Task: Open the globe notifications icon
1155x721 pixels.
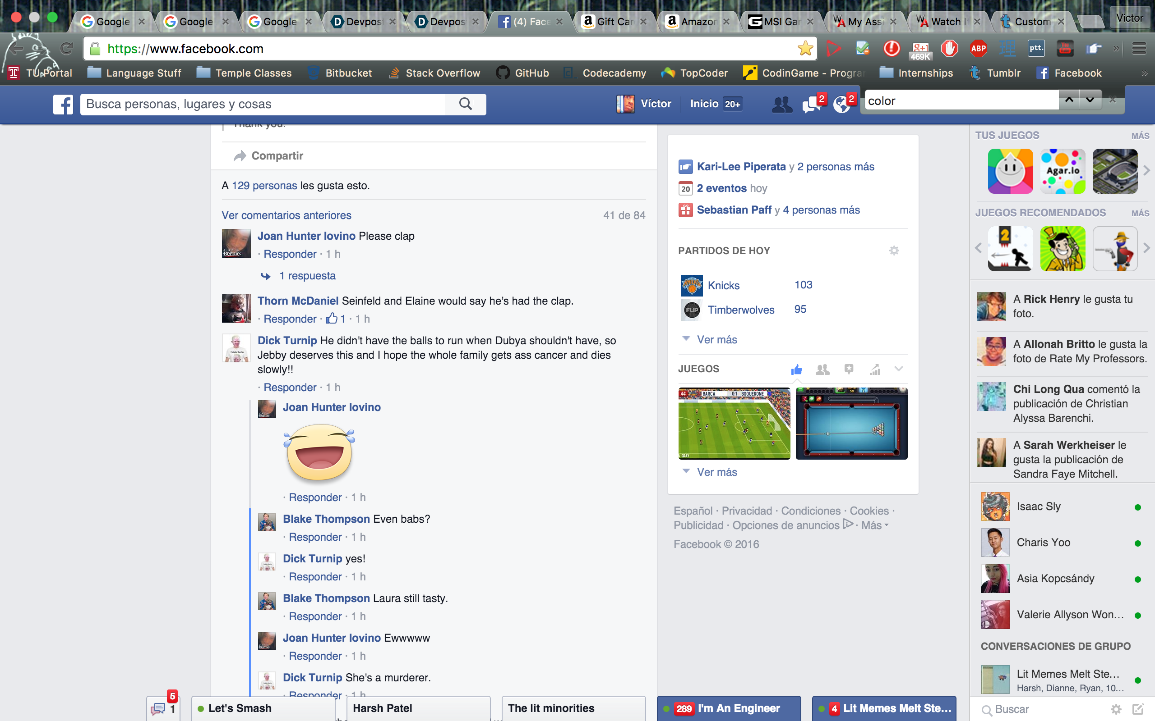Action: point(842,104)
